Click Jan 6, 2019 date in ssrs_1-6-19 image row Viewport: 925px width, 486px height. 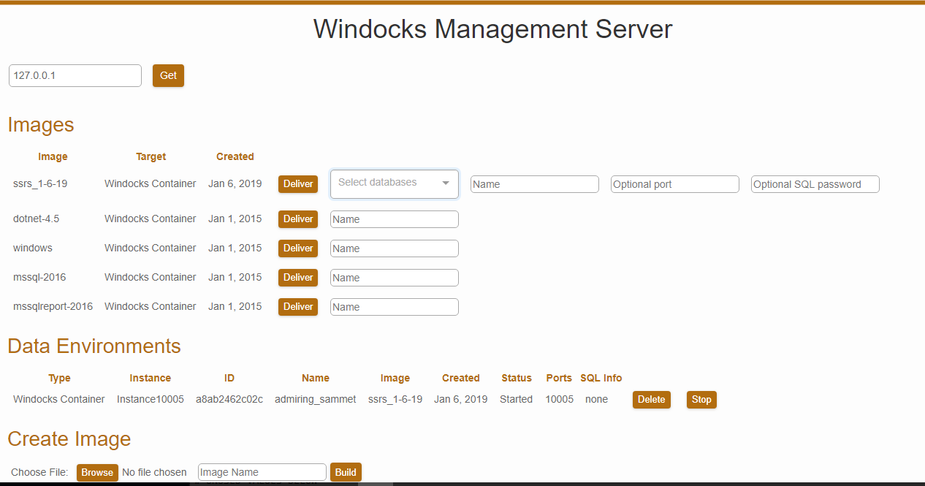pos(235,183)
